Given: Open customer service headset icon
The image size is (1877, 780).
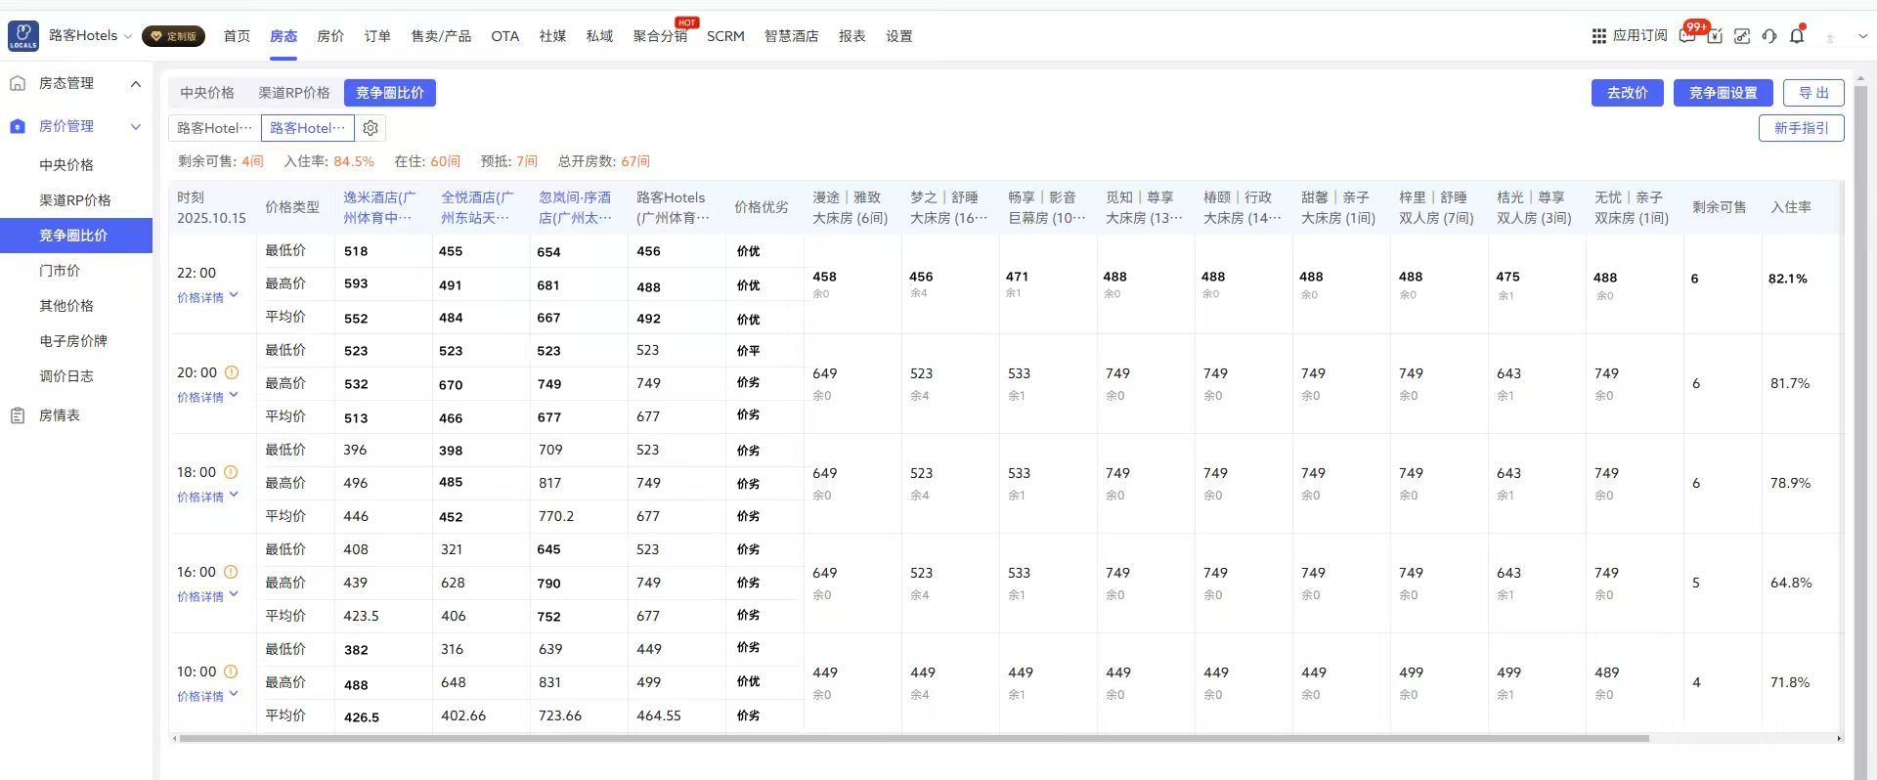Looking at the screenshot, I should point(1769,36).
